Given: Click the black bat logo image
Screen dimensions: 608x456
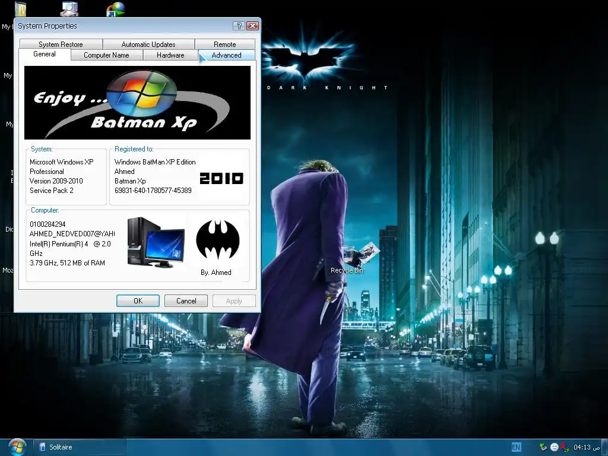Looking at the screenshot, I should click(x=217, y=240).
